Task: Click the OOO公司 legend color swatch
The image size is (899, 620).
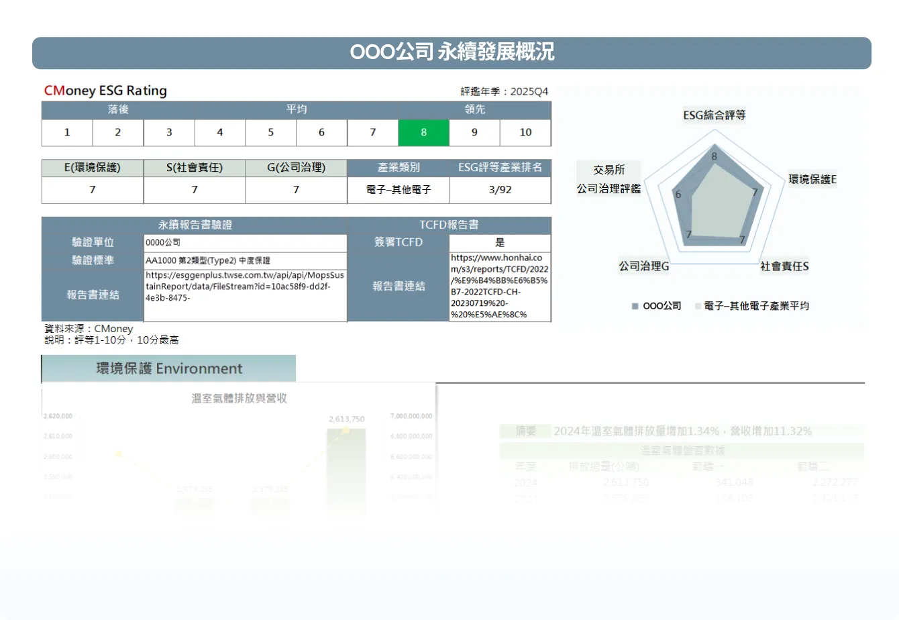Action: pyautogui.click(x=635, y=306)
